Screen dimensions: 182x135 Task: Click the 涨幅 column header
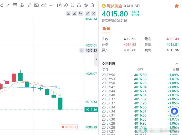click(176, 69)
